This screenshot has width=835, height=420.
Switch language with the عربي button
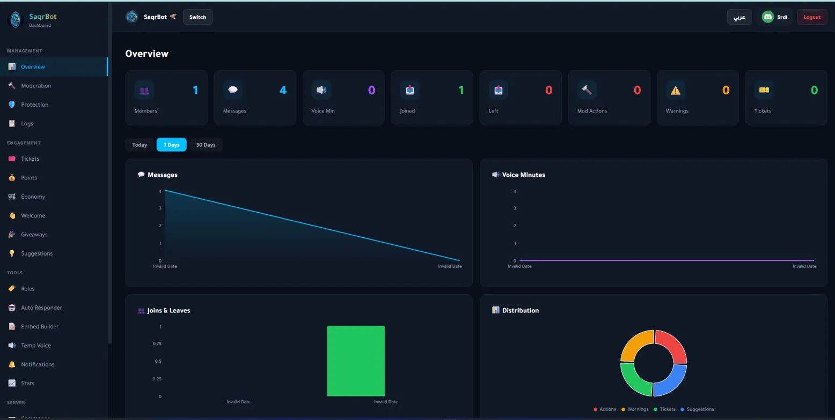(x=739, y=17)
